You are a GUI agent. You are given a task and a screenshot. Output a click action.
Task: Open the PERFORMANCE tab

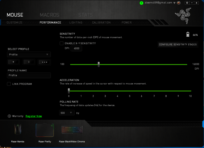50,22
